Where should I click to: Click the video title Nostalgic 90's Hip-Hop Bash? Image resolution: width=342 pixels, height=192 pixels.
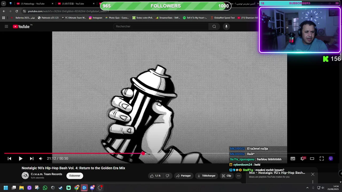tap(73, 168)
